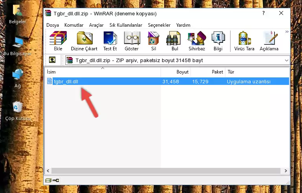Open the Göster viewer icon

[132, 41]
